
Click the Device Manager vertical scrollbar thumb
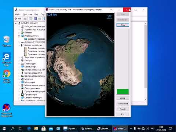(146, 56)
